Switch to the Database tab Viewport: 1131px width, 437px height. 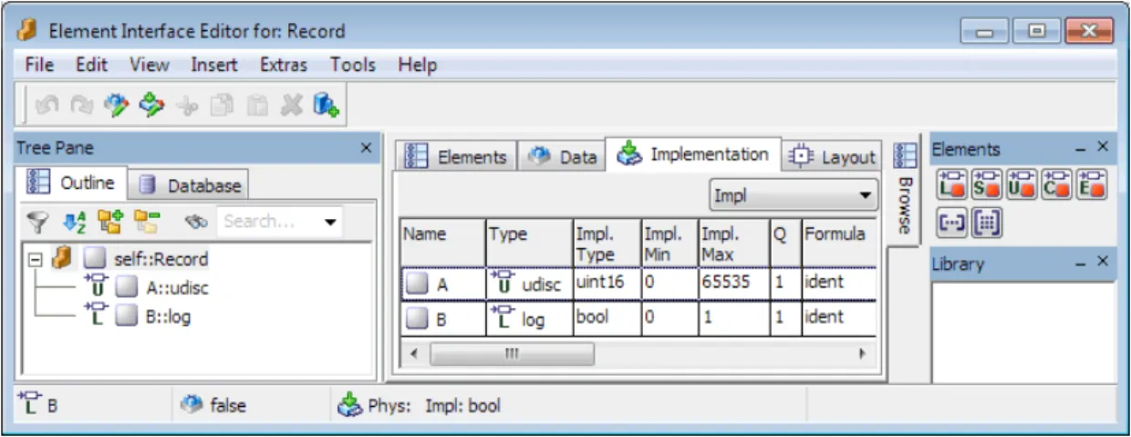tap(189, 185)
